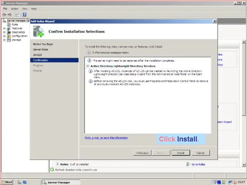Open the View menu
The height and width of the screenshot is (185, 247).
25,9
